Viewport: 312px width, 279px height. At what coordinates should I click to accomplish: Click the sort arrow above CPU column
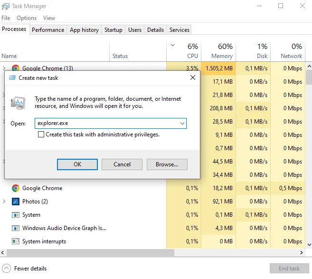click(173, 45)
